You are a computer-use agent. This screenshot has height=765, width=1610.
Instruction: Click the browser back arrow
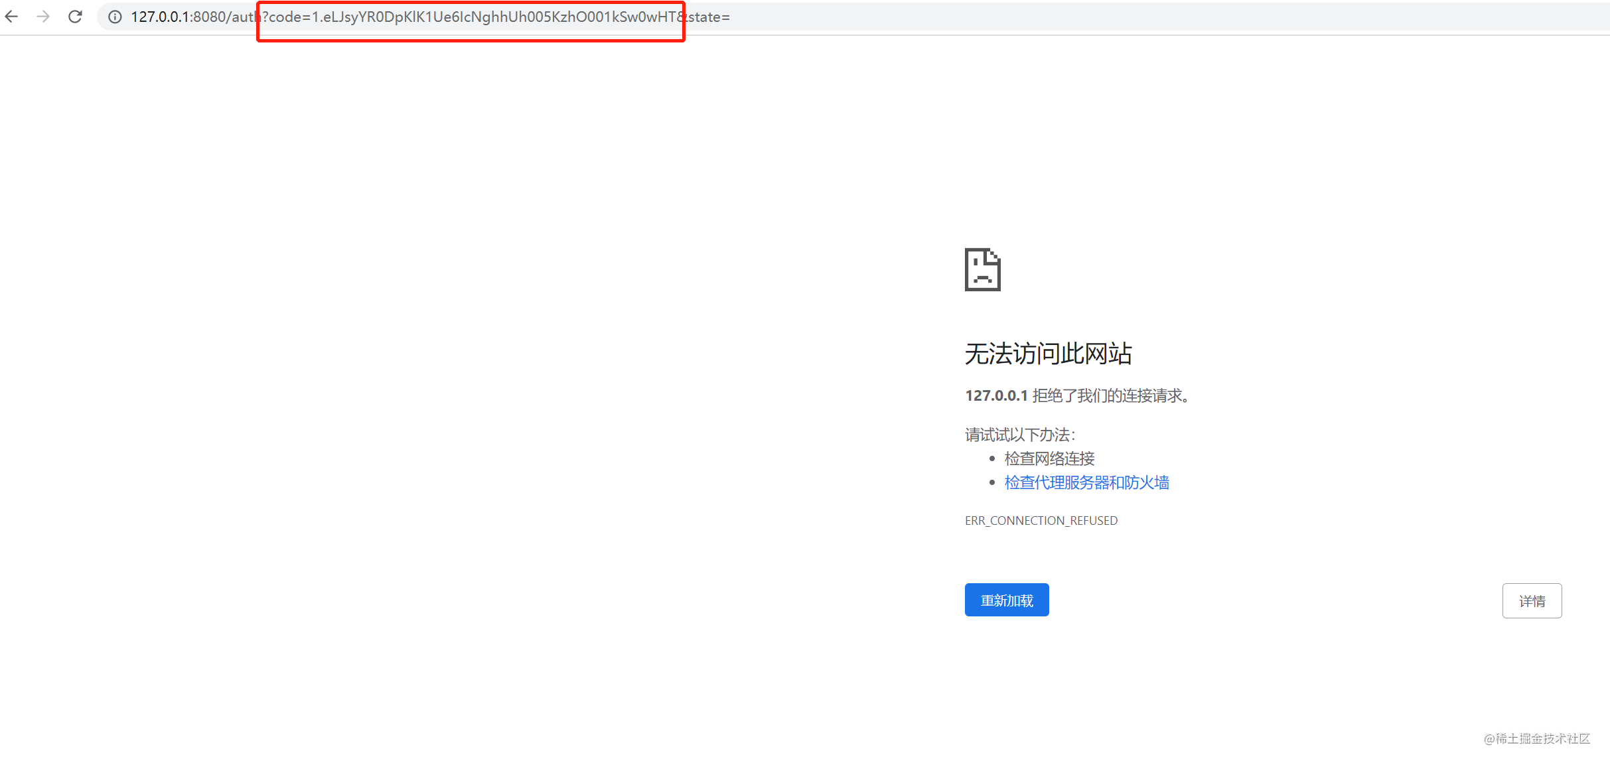click(x=12, y=17)
